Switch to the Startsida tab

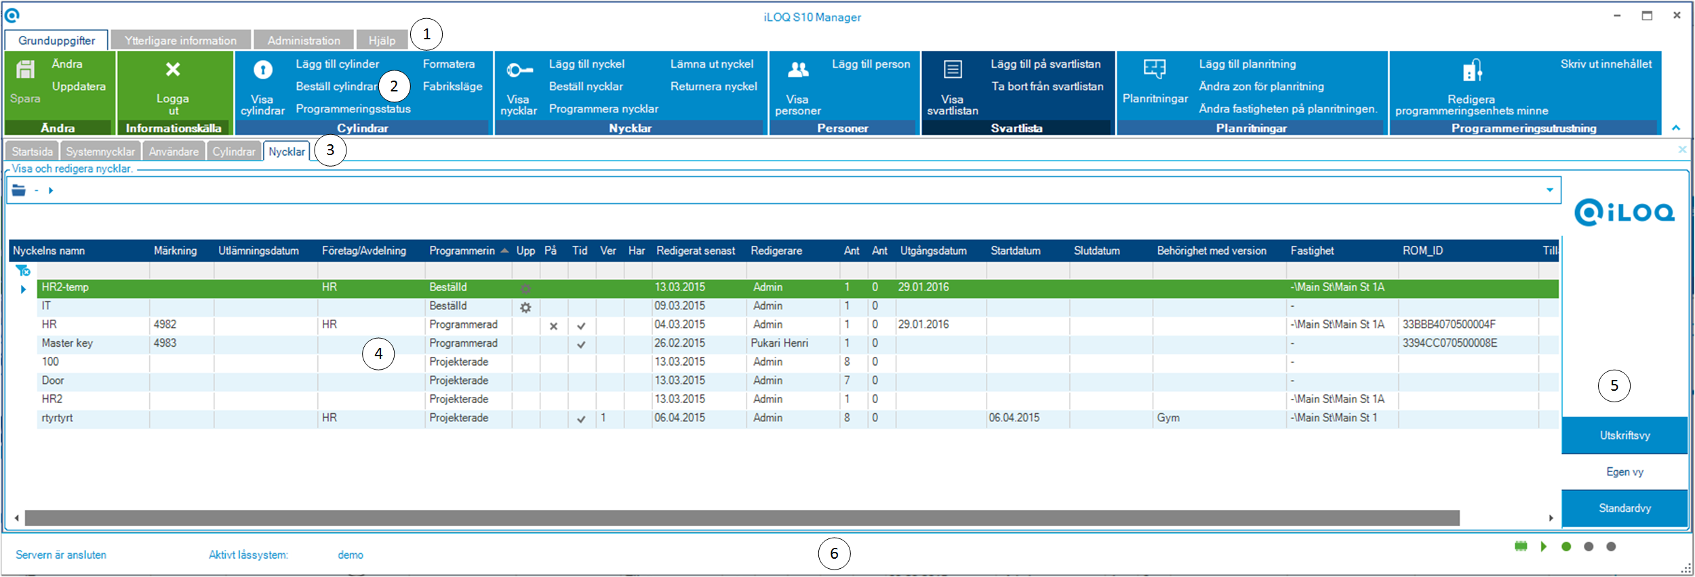32,151
